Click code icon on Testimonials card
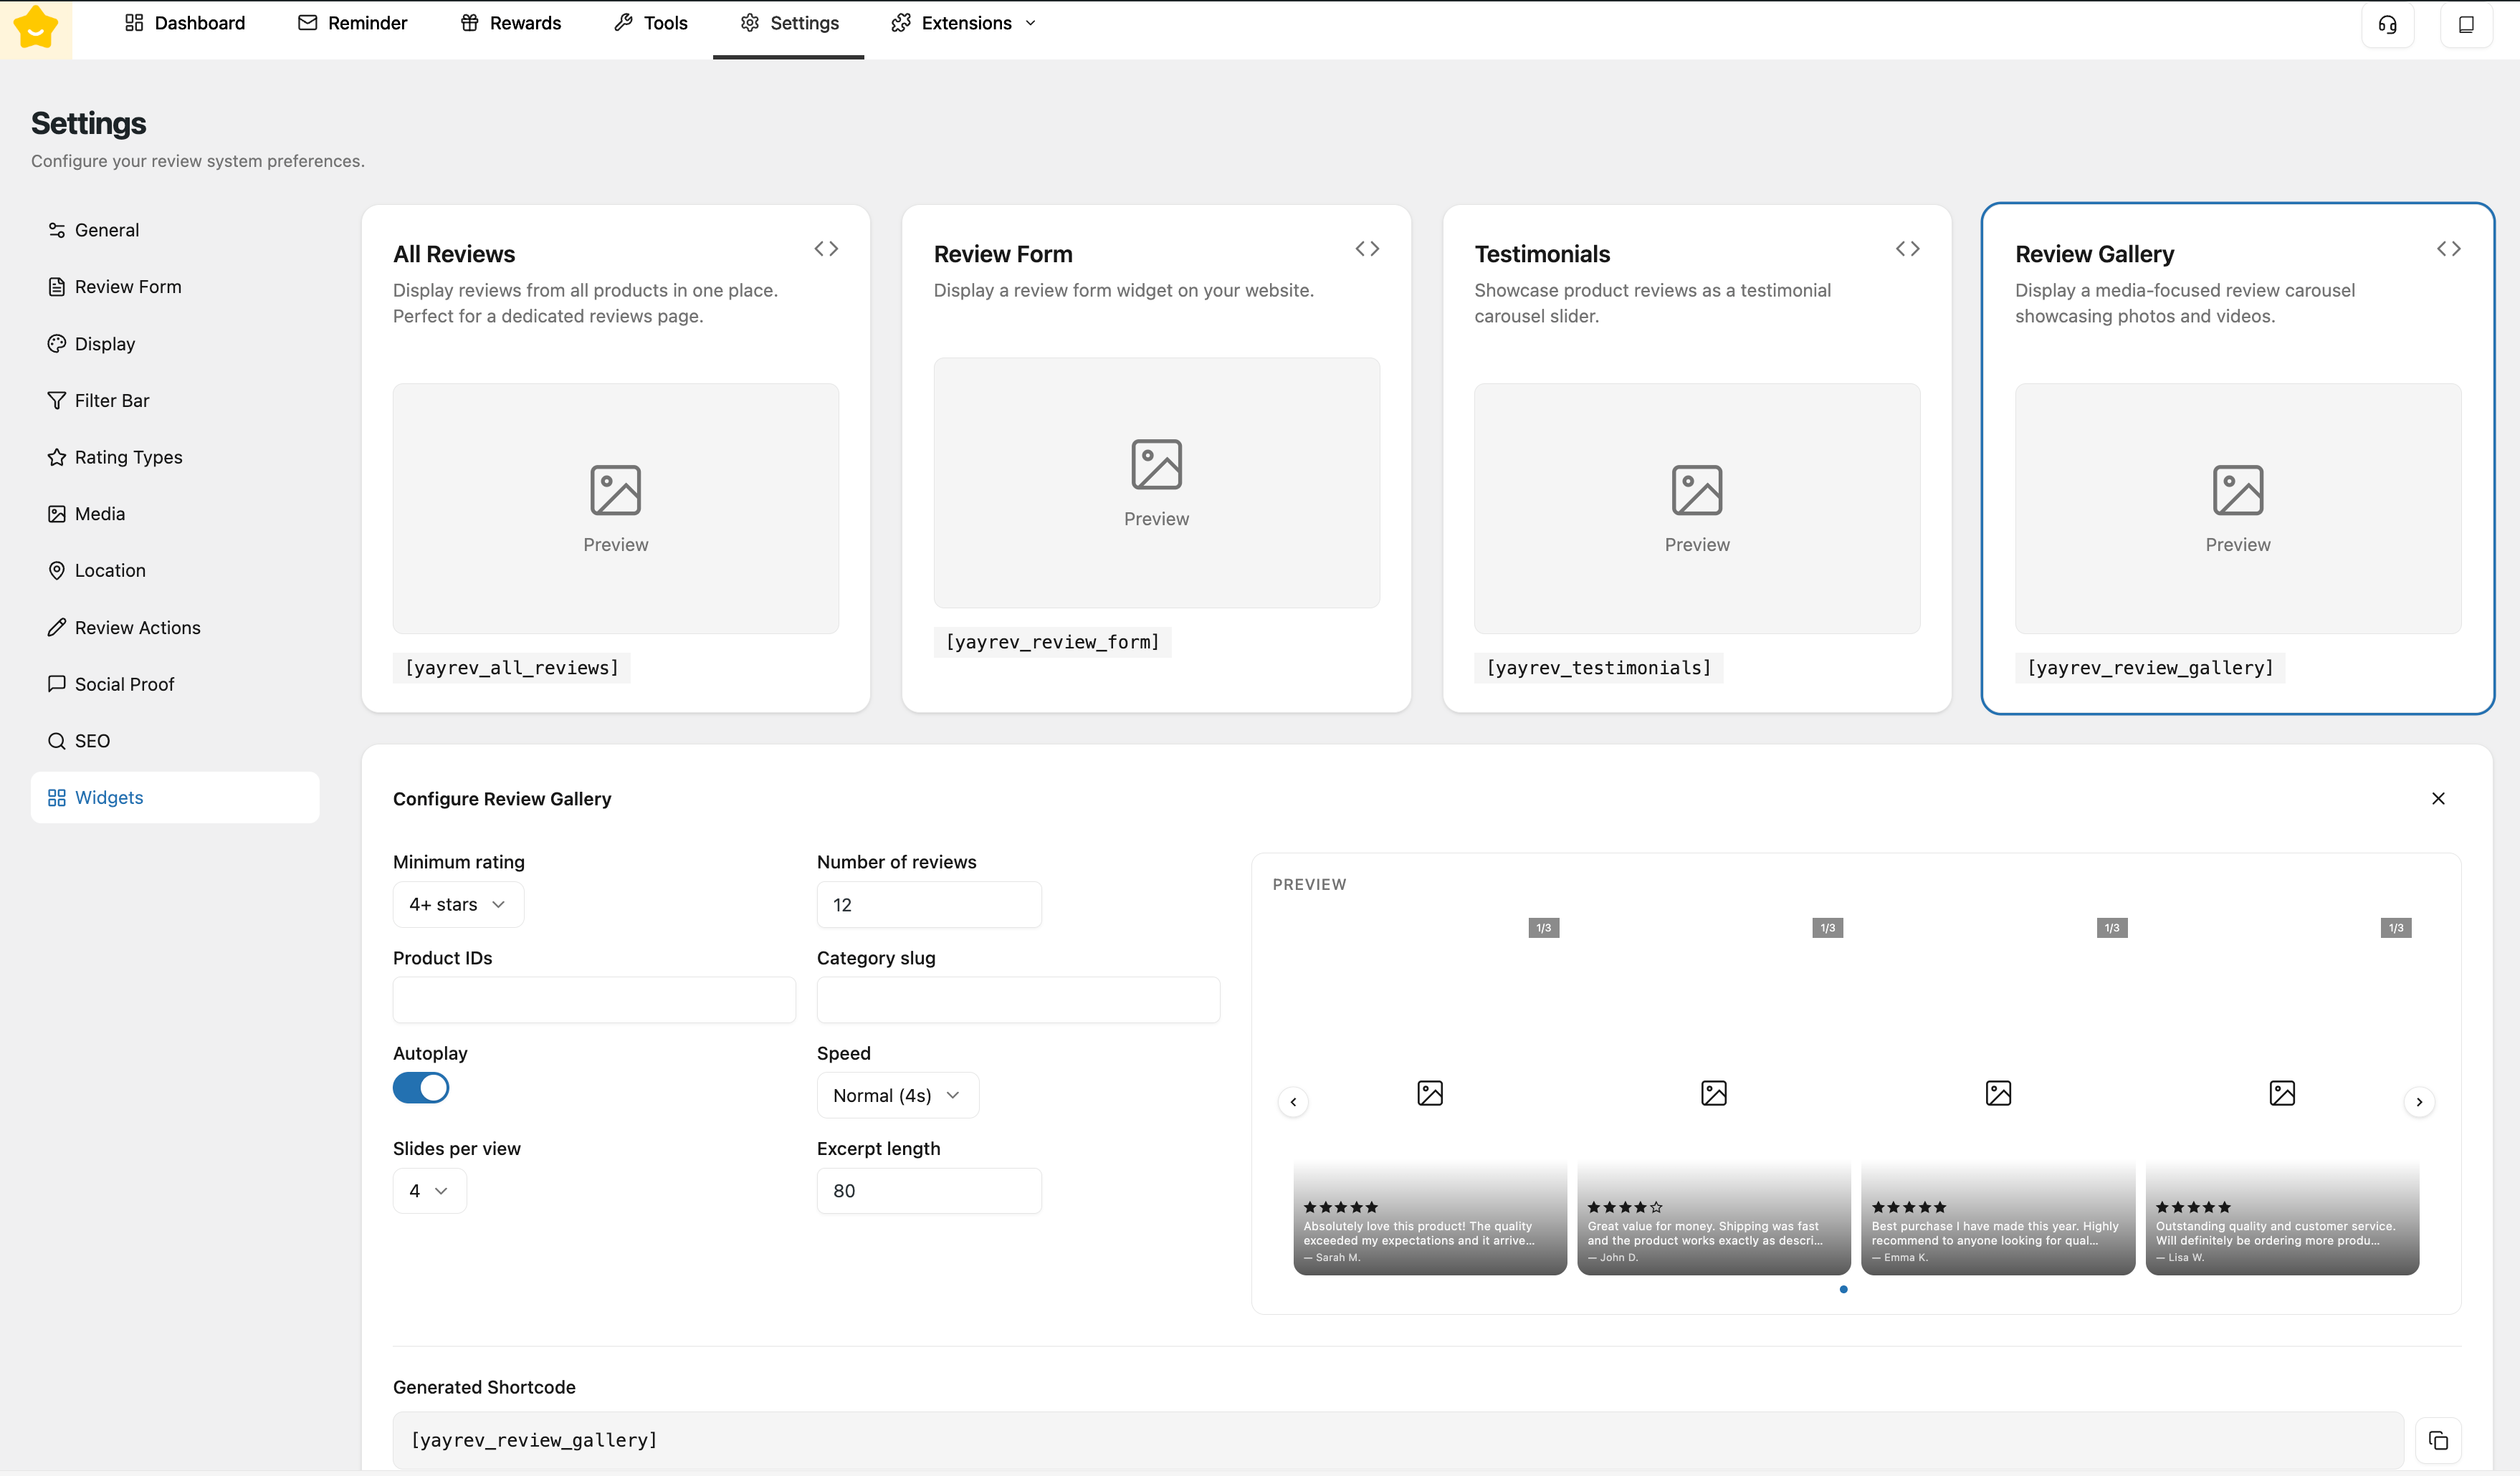Viewport: 2520px width, 1476px height. pyautogui.click(x=1907, y=249)
